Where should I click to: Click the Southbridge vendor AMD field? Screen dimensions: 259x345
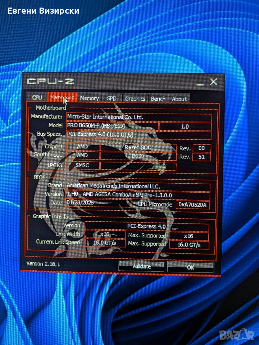pyautogui.click(x=83, y=155)
